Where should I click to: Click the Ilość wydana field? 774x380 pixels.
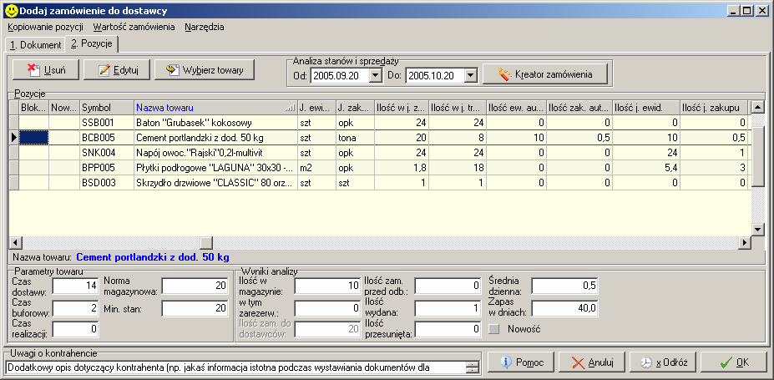[448, 309]
